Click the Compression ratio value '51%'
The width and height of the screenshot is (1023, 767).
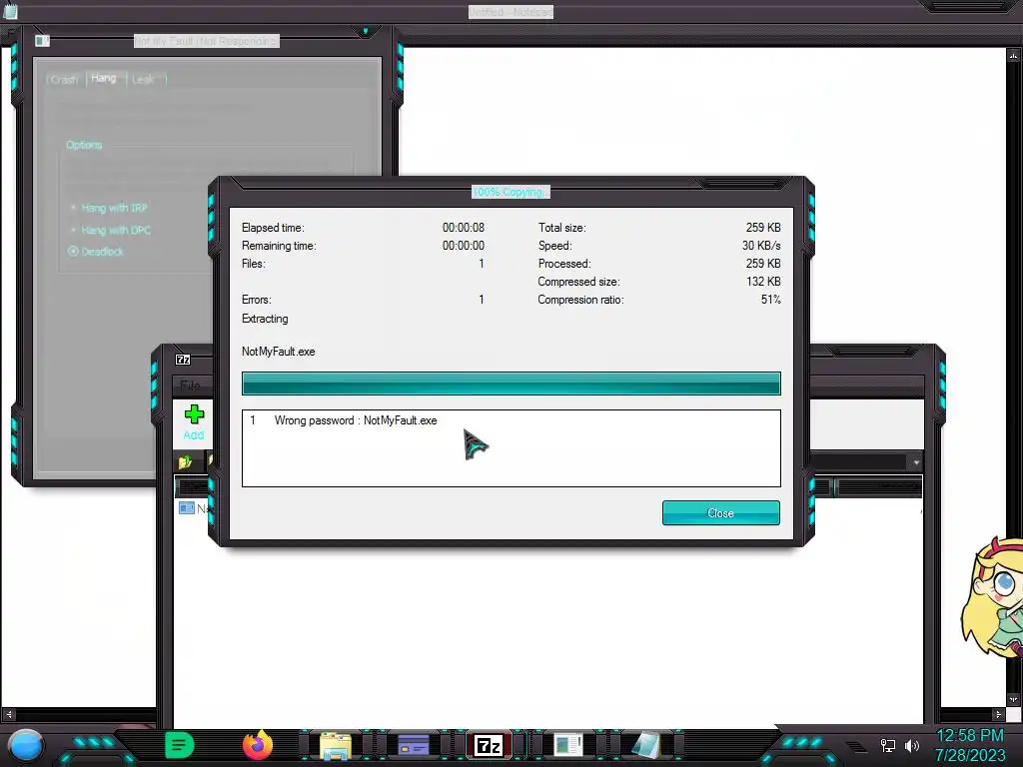click(770, 300)
